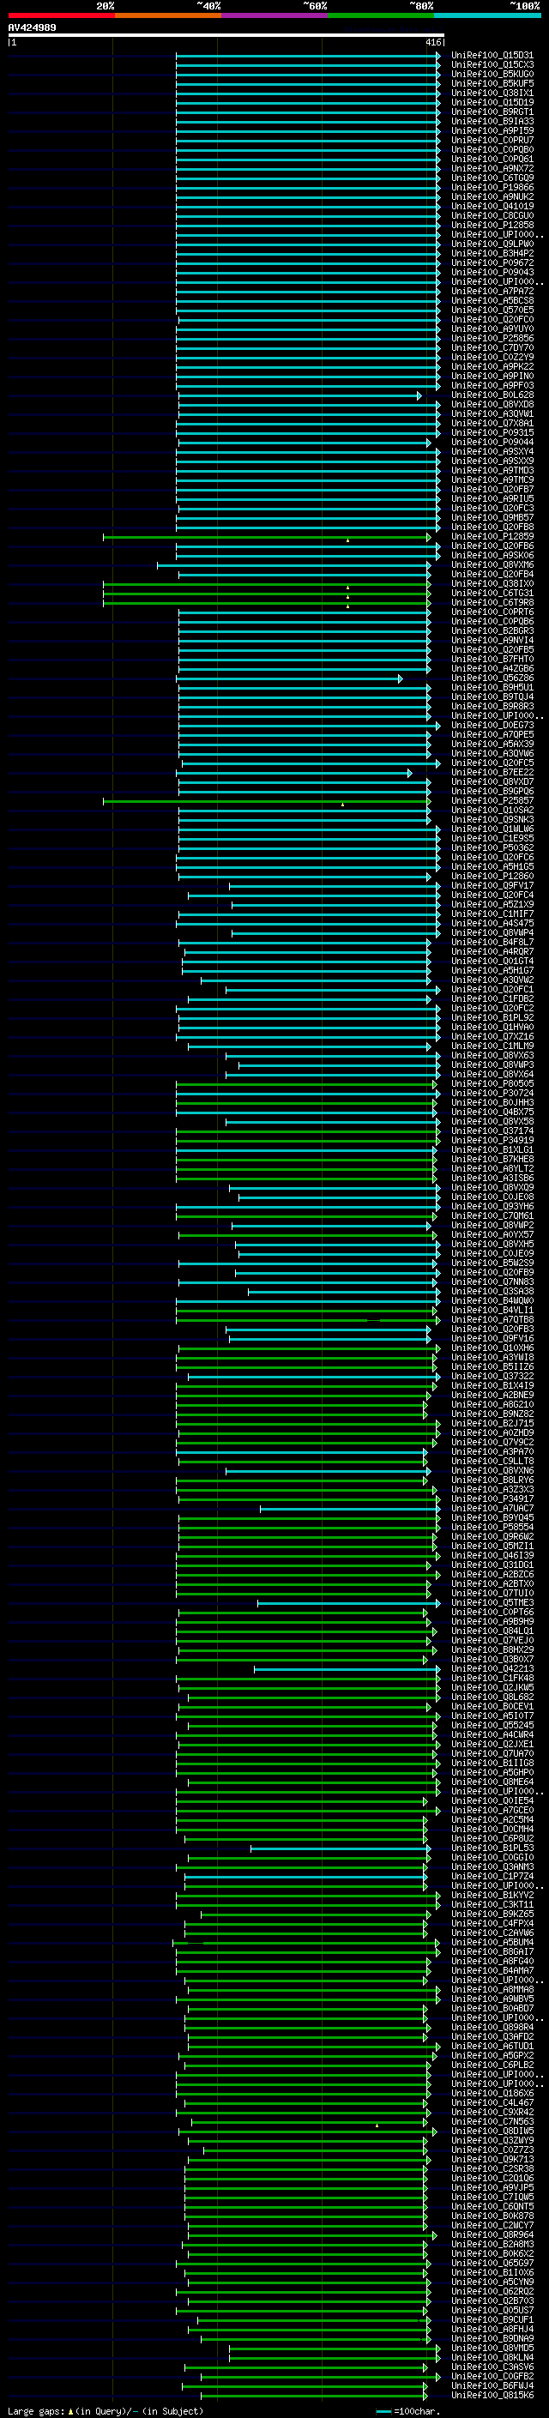Select the UniRef100_Q9LPW0 label
Image resolution: width=549 pixels, height=2418 pixels.
coord(492,244)
